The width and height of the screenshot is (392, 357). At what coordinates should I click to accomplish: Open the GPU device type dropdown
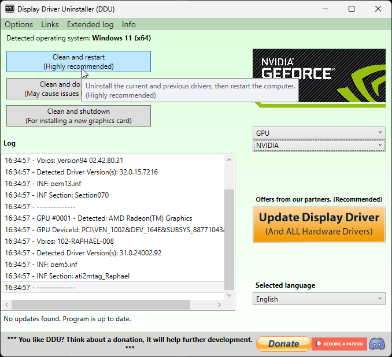[319, 133]
